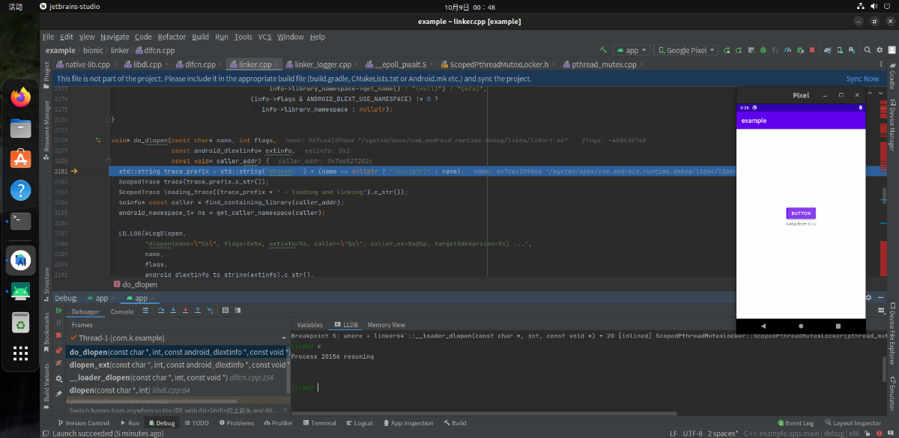899x438 pixels.
Task: Open the Profile 'app' gauge icon
Action: [x=787, y=50]
